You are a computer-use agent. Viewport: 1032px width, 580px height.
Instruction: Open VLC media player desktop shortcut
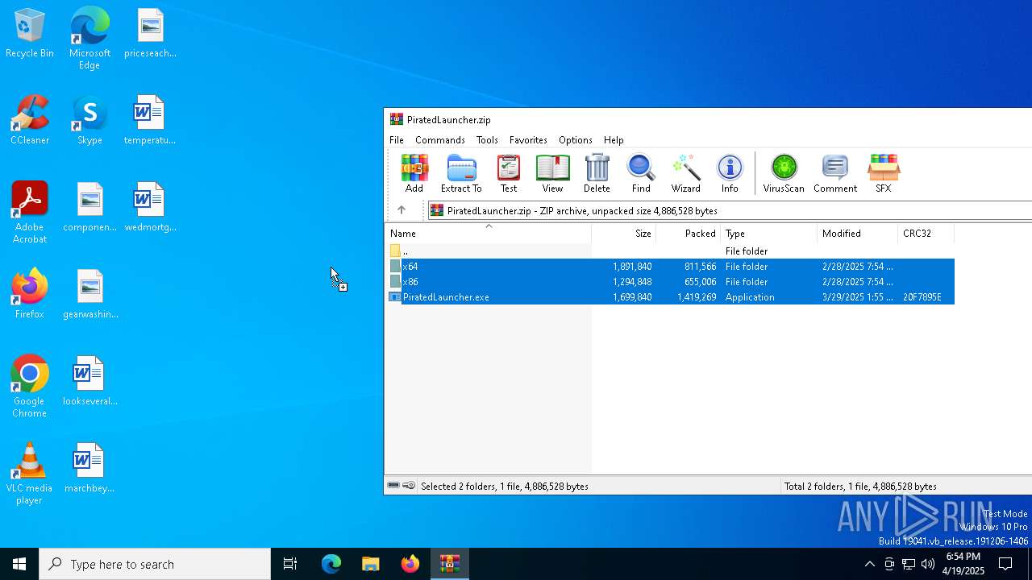click(30, 474)
